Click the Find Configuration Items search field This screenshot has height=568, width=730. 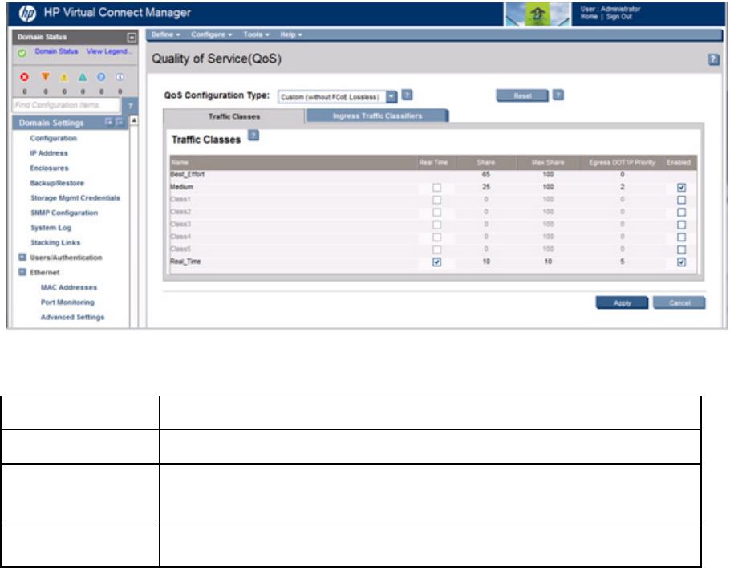tap(66, 105)
